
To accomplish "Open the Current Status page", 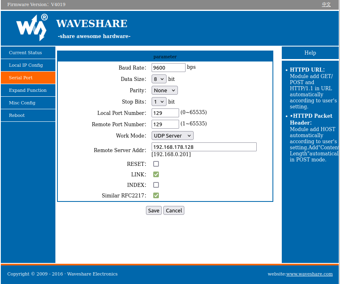I will [25, 53].
